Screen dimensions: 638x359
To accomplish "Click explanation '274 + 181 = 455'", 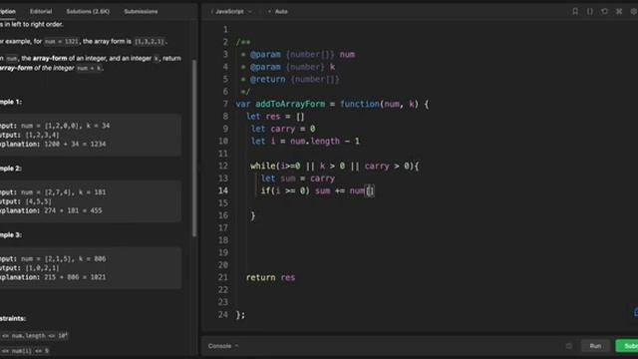I will pos(51,210).
